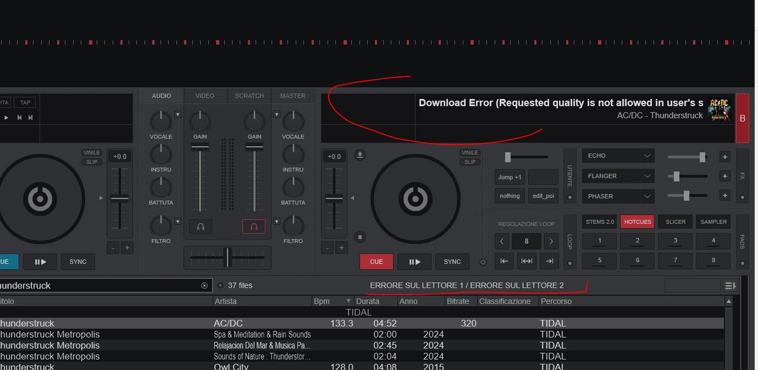
Task: Toggle left channel headphone cue
Action: (x=200, y=226)
